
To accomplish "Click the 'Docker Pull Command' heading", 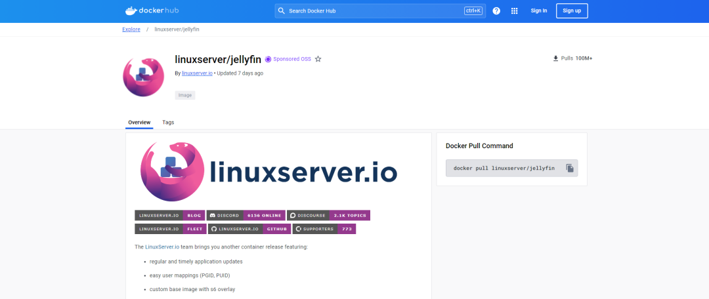I will (x=479, y=146).
